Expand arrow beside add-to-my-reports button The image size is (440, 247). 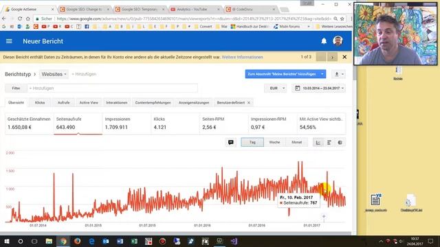pos(322,74)
